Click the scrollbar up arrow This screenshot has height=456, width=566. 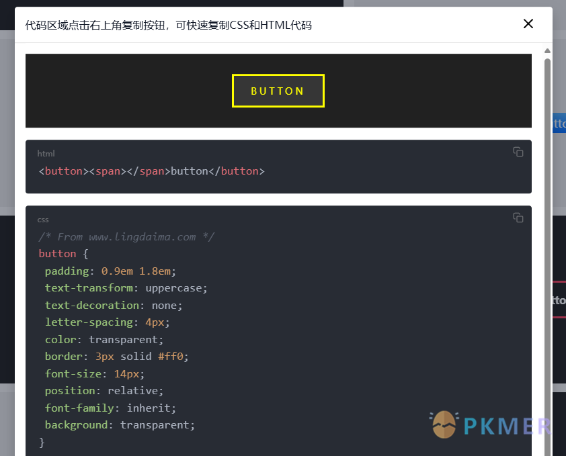pos(547,51)
